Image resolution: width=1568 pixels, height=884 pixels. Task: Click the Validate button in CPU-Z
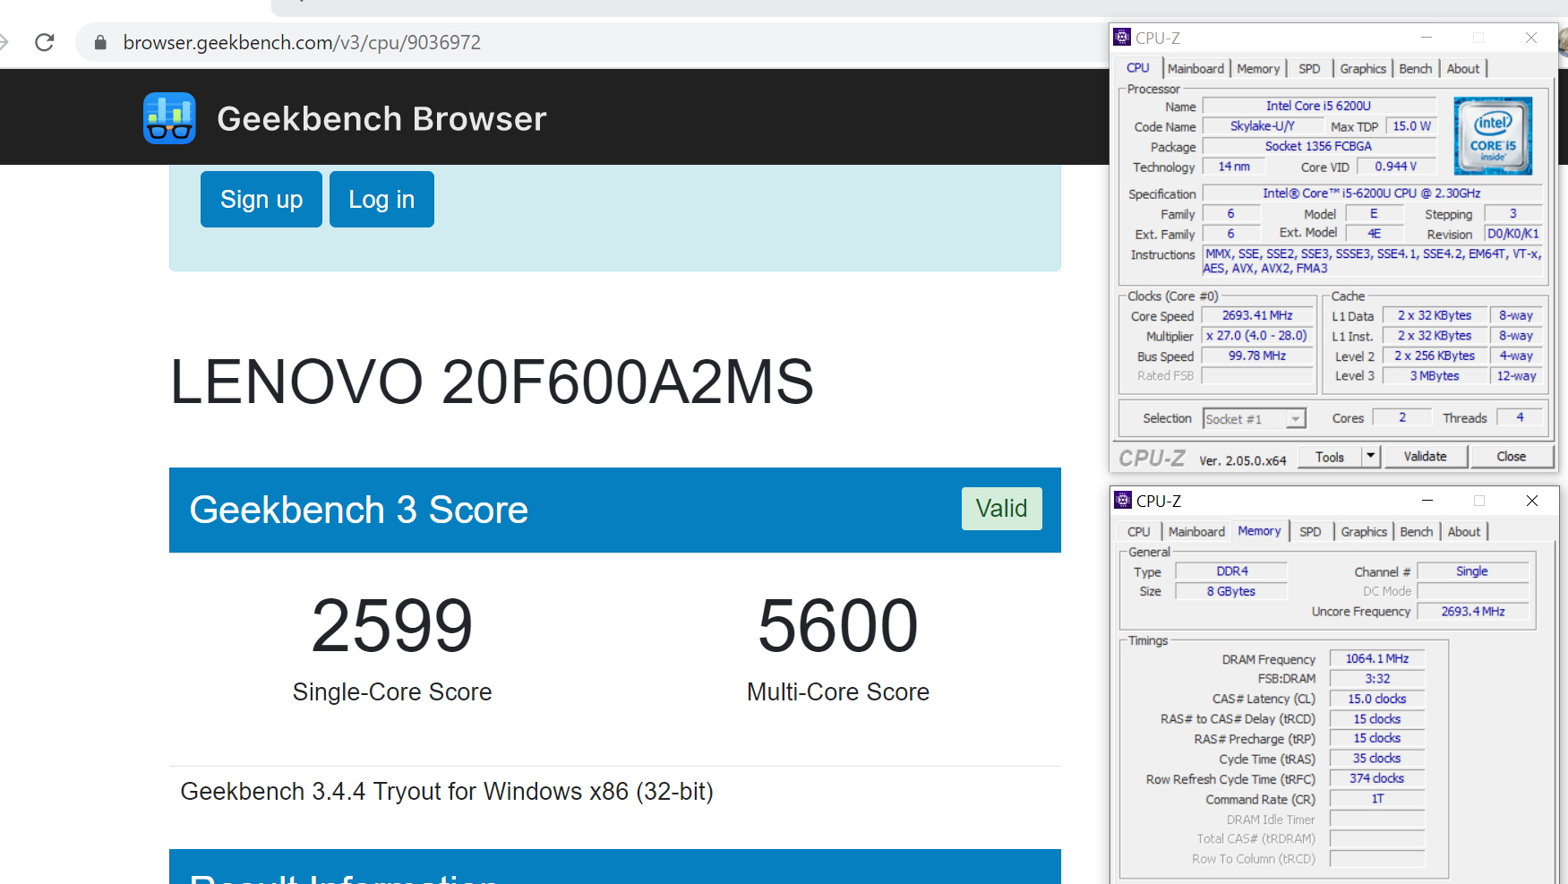tap(1425, 457)
